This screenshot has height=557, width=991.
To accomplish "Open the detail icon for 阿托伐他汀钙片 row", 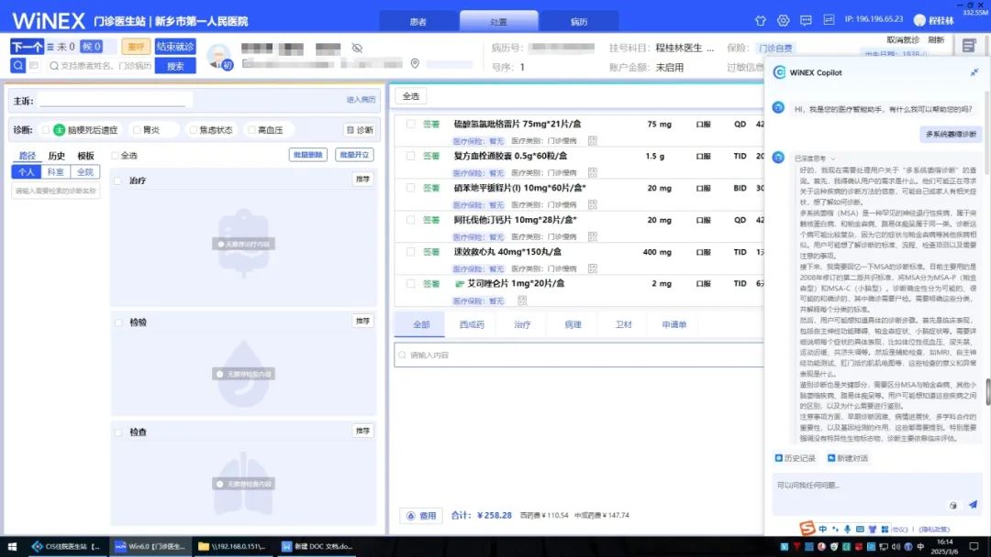I will tap(592, 236).
